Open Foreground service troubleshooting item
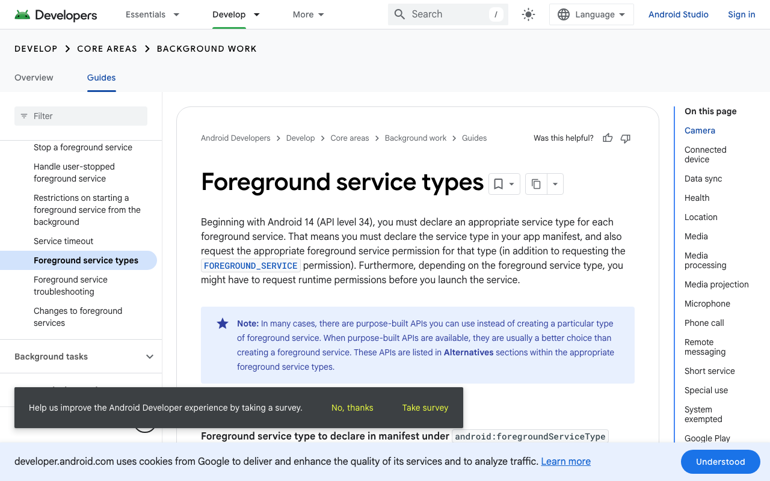This screenshot has height=481, width=770. click(x=70, y=286)
